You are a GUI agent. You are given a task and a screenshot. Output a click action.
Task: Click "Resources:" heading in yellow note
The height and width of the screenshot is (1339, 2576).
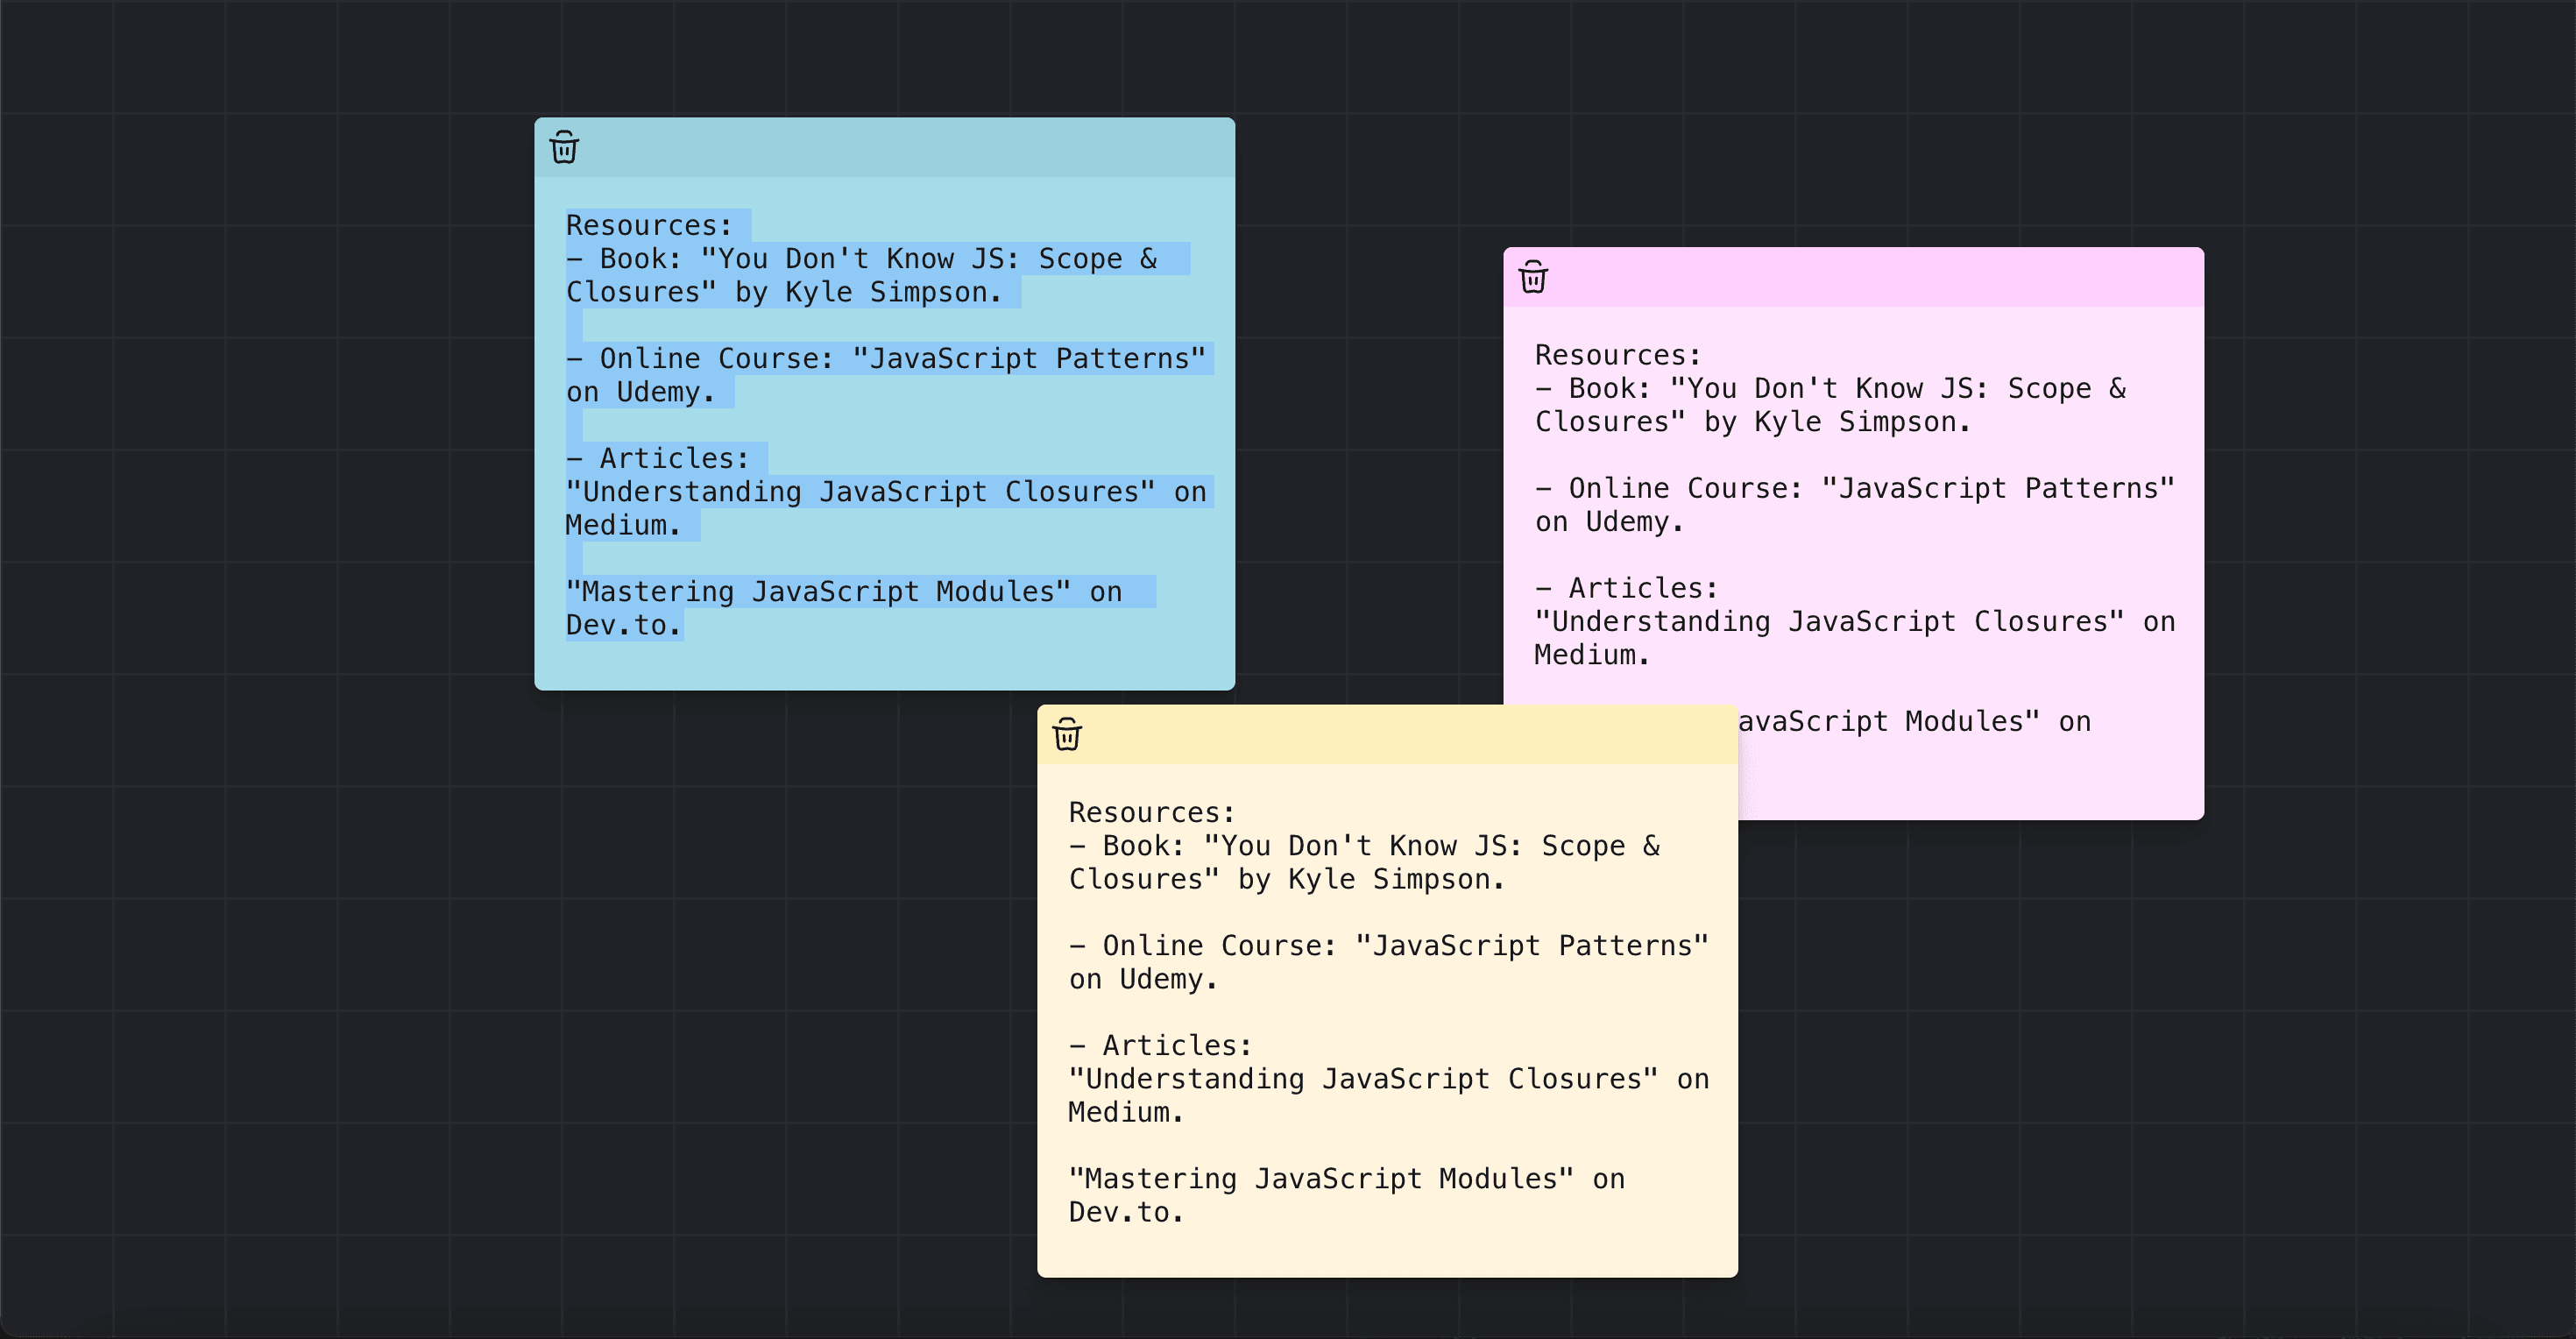[1151, 812]
